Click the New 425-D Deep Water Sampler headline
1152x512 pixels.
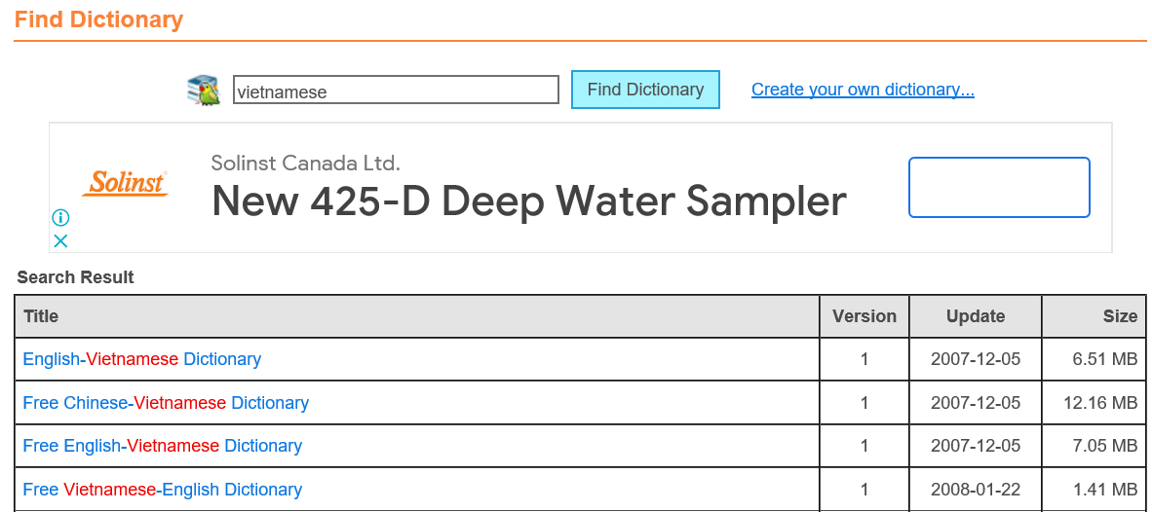point(529,201)
